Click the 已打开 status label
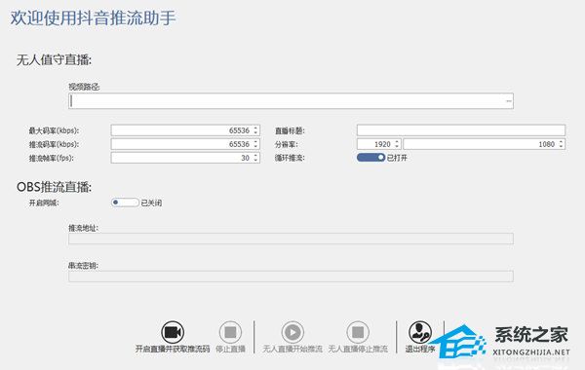585x370 pixels. tap(397, 158)
